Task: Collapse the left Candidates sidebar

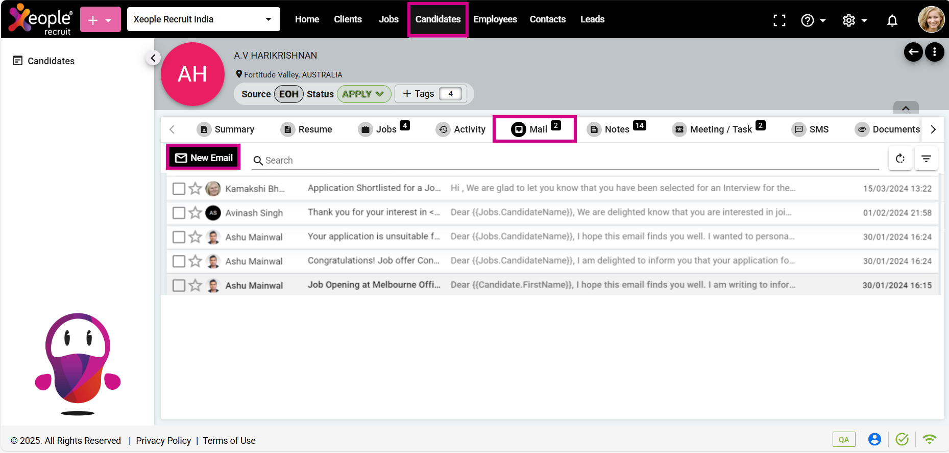Action: [153, 58]
